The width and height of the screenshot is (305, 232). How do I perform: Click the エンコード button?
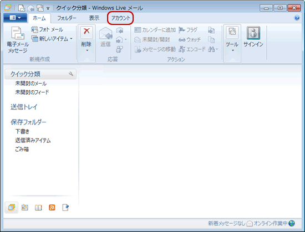click(192, 49)
